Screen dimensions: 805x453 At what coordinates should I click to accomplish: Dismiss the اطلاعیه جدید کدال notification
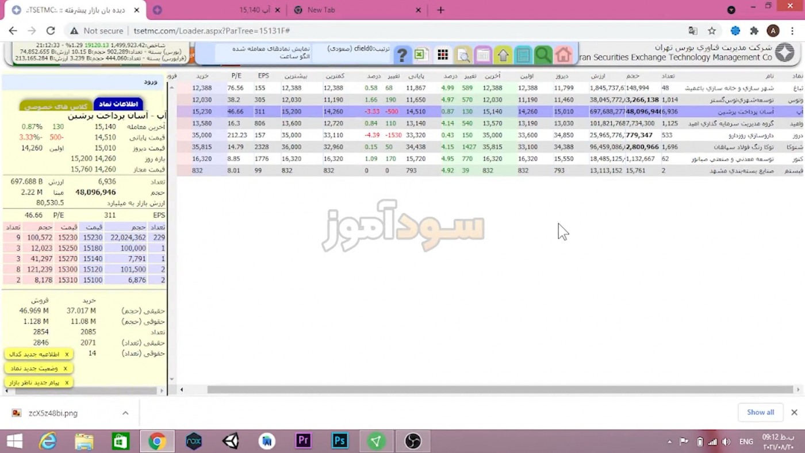(67, 354)
